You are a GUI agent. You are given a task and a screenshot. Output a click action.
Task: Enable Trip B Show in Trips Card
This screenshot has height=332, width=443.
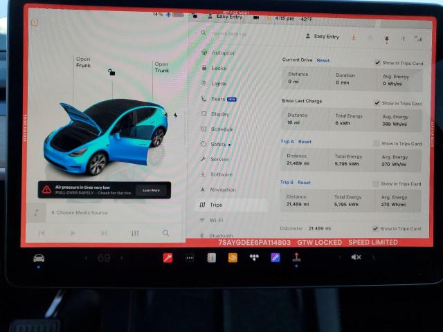tap(376, 184)
